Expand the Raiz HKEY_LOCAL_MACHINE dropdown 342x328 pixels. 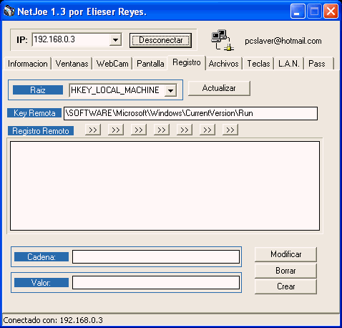(x=170, y=90)
